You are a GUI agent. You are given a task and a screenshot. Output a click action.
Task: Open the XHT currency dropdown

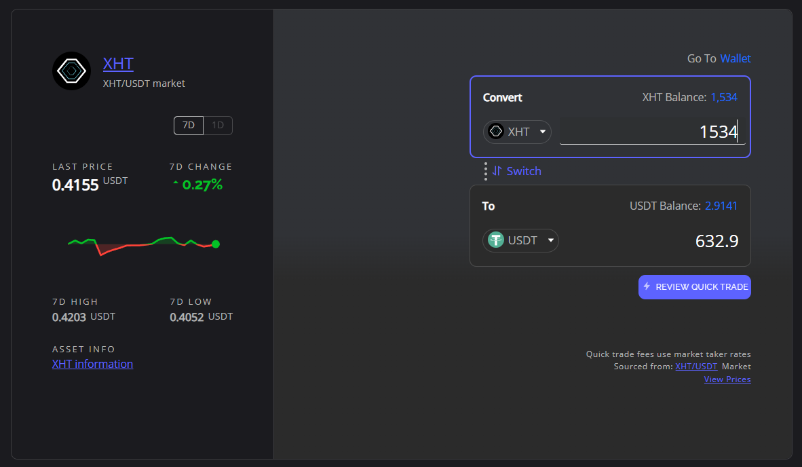(517, 132)
